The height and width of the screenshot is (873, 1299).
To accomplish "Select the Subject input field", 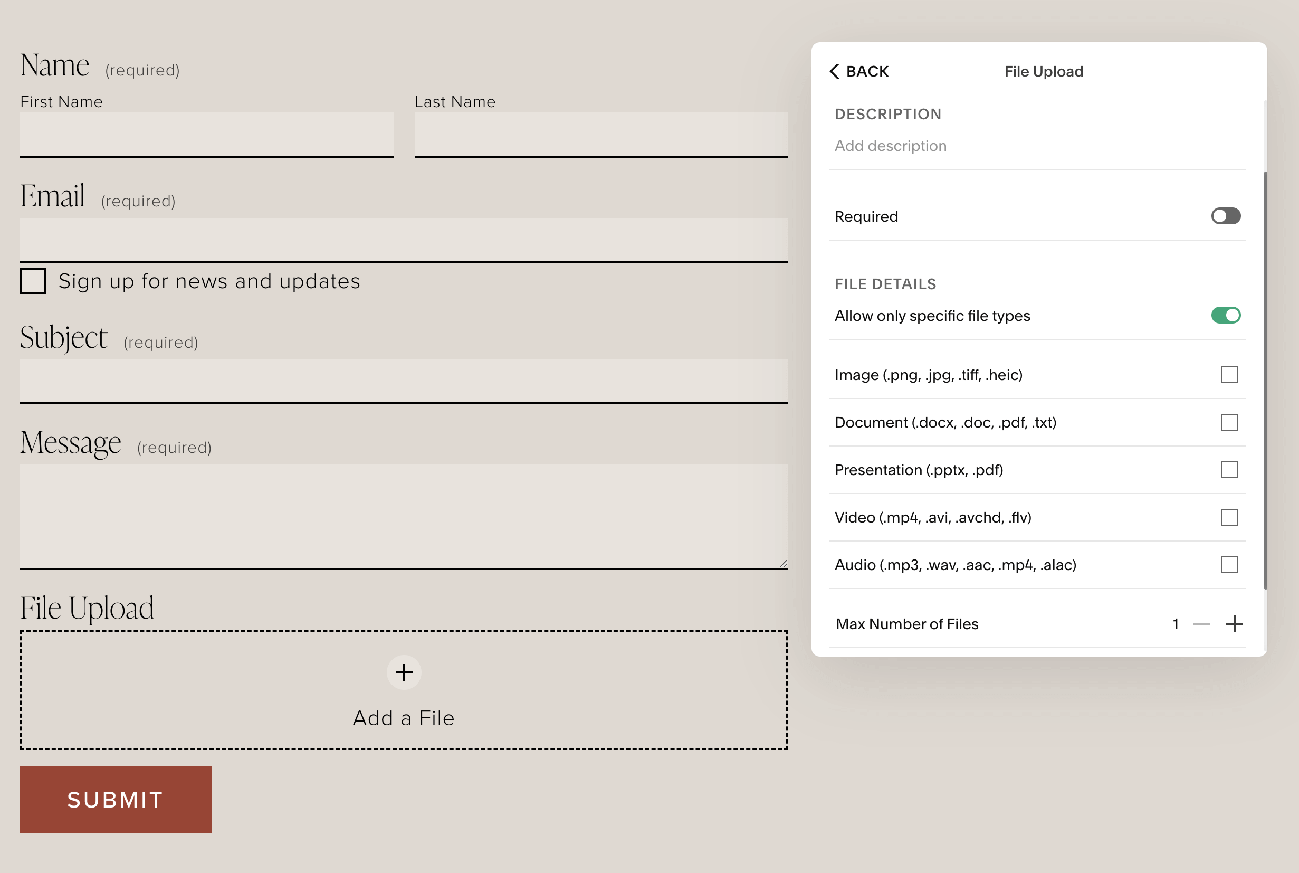I will pos(404,381).
